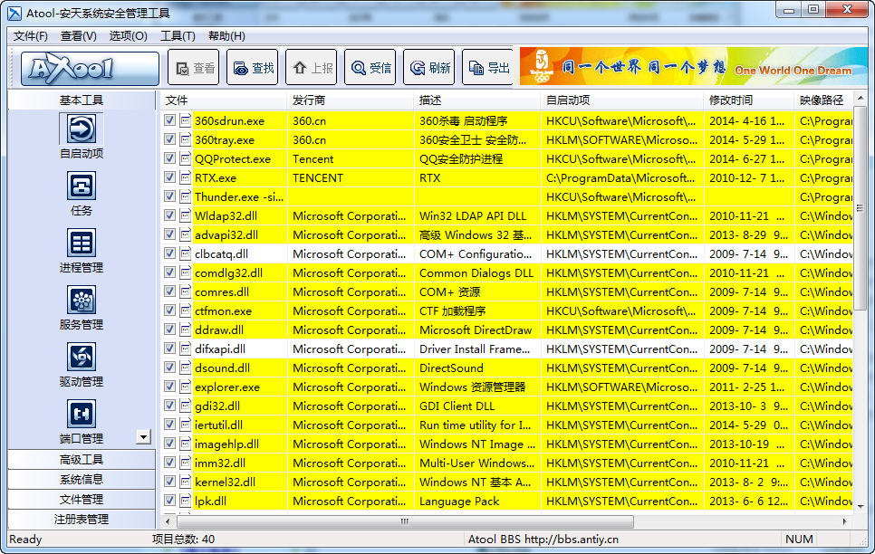Click the 查看 view toolbar button
This screenshot has height=554, width=875.
[194, 68]
